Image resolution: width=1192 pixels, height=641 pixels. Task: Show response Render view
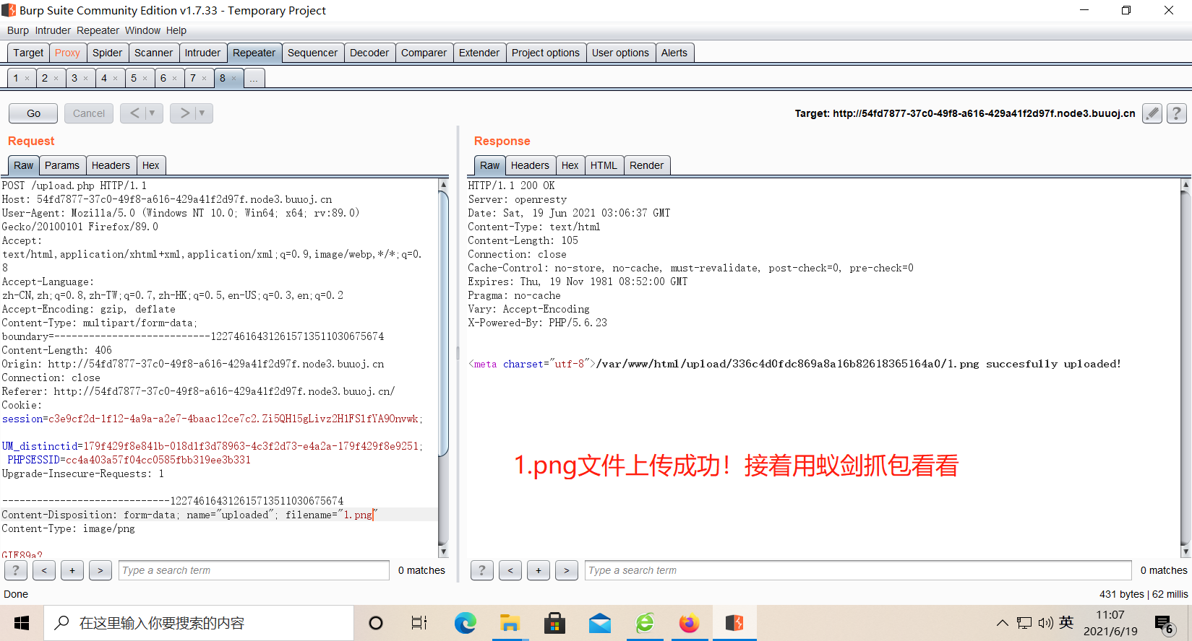tap(646, 165)
